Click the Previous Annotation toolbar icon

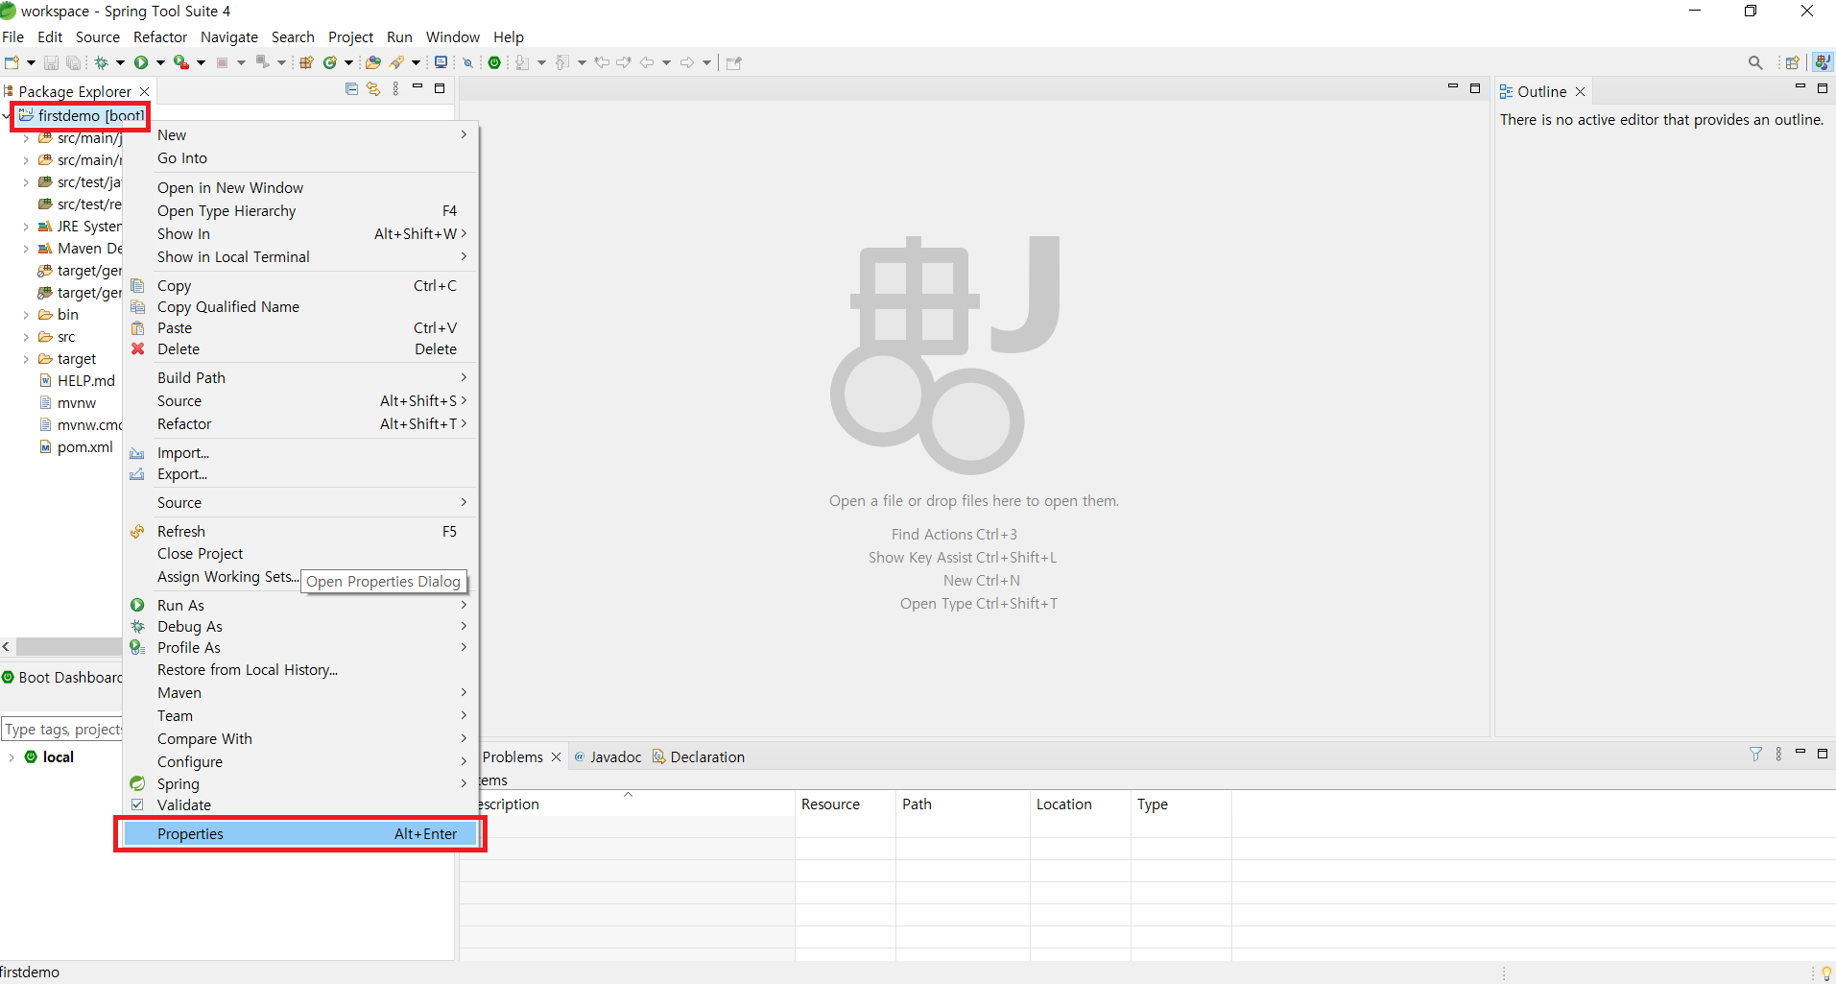click(x=562, y=63)
